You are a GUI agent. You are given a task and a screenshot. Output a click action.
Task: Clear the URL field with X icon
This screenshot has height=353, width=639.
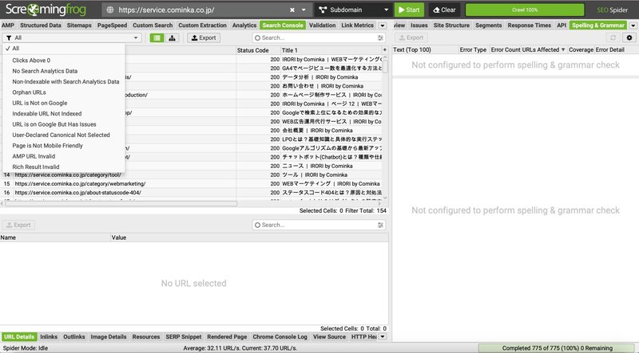pos(292,10)
